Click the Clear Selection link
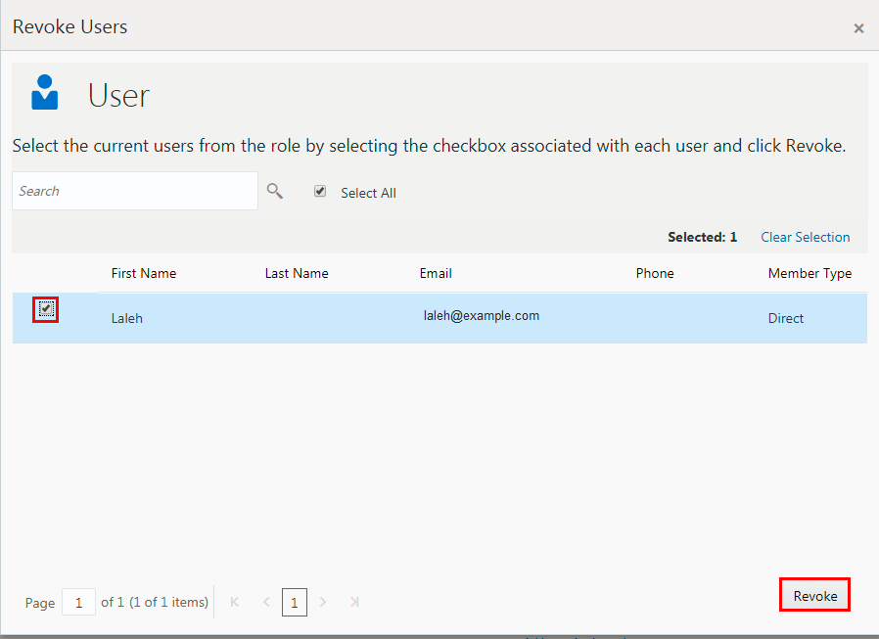The width and height of the screenshot is (879, 639). [x=805, y=237]
